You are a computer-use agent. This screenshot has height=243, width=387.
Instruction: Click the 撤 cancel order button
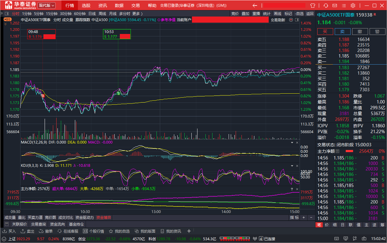click(x=360, y=32)
